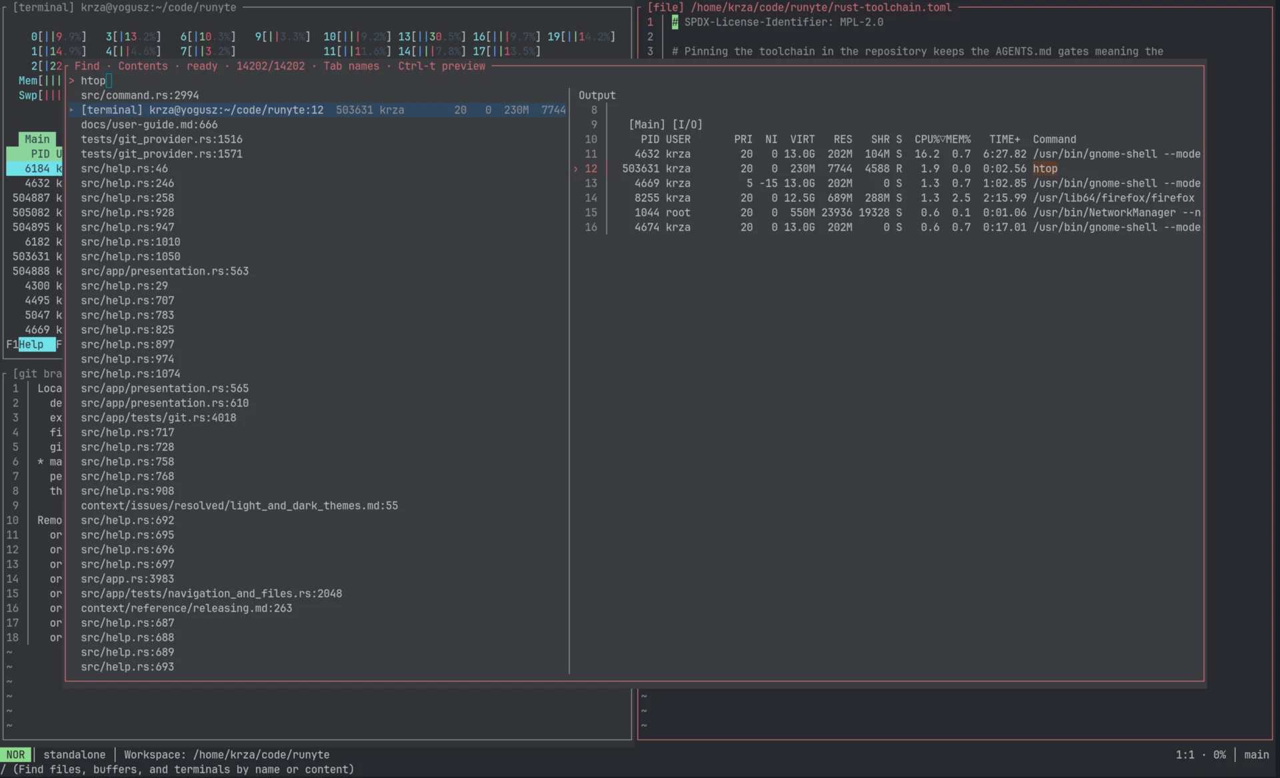Click the standalone status bar entry
1280x778 pixels.
pos(75,755)
